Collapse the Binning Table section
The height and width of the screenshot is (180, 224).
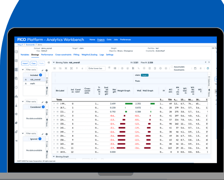pos(54,63)
